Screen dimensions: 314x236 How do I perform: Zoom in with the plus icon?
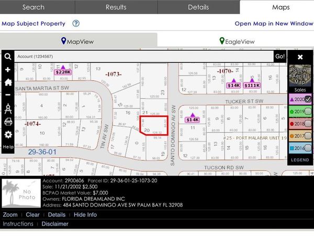point(8,70)
